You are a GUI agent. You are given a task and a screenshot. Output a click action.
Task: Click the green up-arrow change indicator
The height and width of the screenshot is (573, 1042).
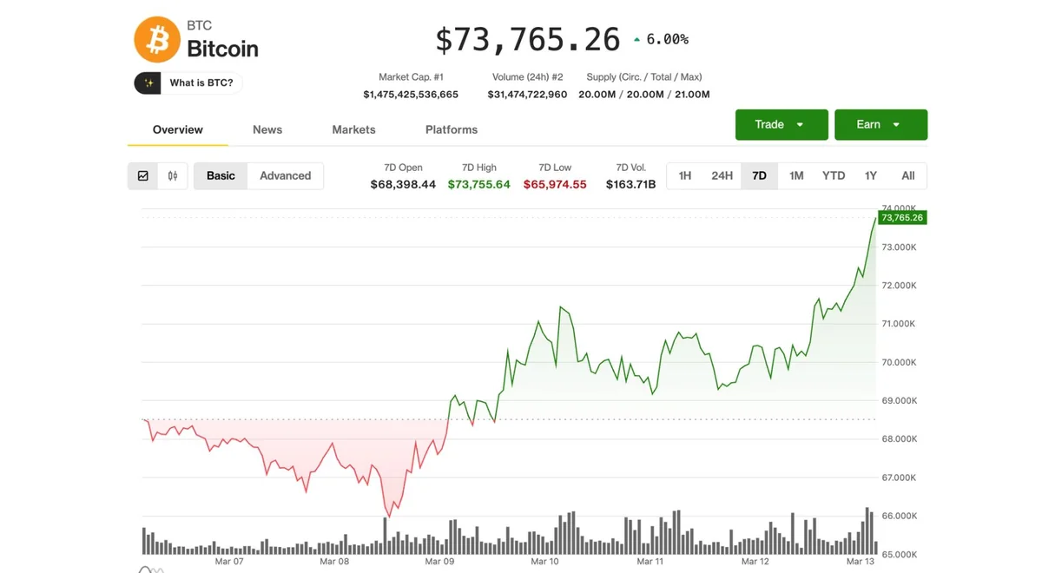pyautogui.click(x=636, y=38)
